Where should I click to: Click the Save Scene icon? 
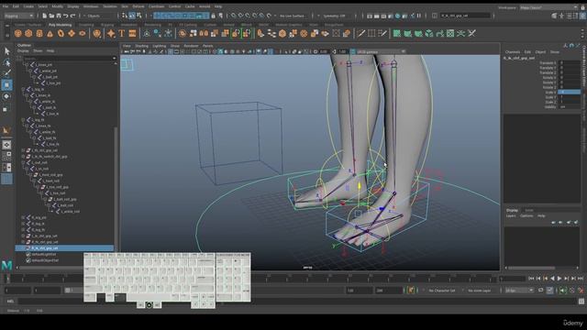[x=59, y=16]
